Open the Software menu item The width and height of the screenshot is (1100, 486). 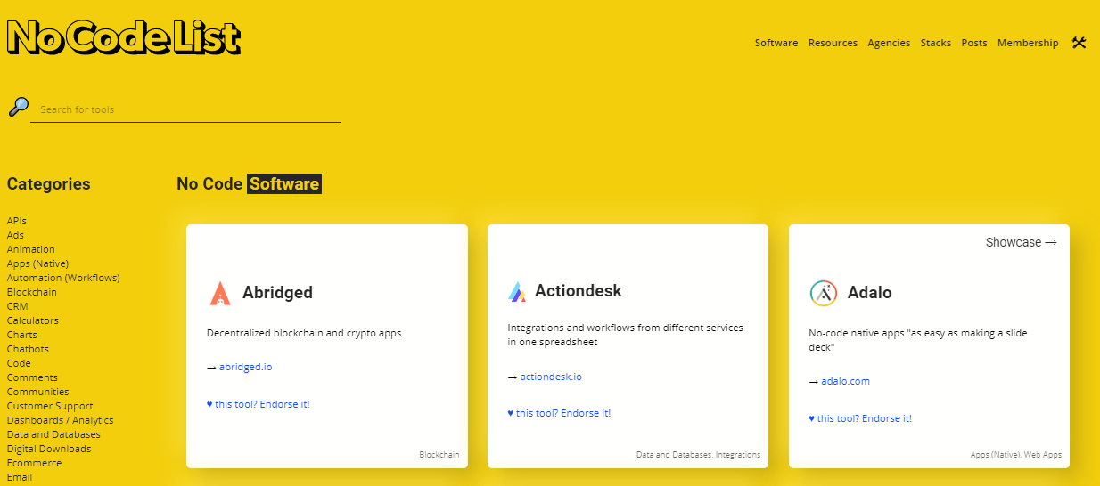coord(776,43)
